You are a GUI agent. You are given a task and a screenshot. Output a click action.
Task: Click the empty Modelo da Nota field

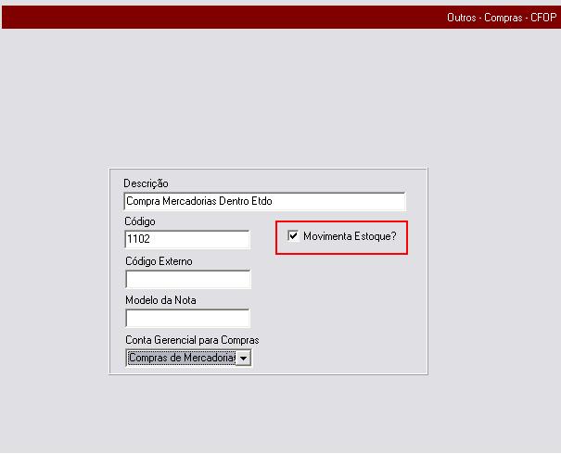(187, 319)
